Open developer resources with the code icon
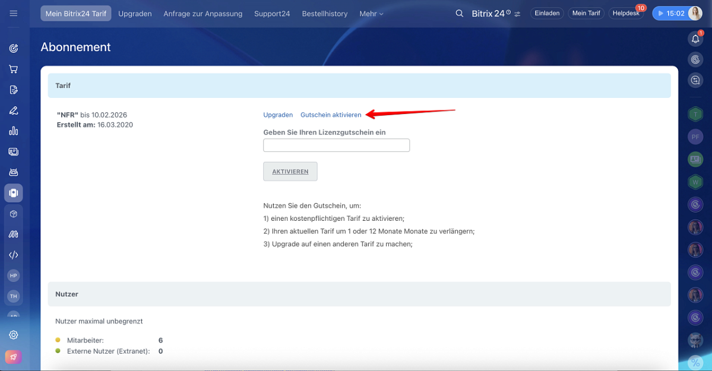The image size is (712, 371). point(13,255)
